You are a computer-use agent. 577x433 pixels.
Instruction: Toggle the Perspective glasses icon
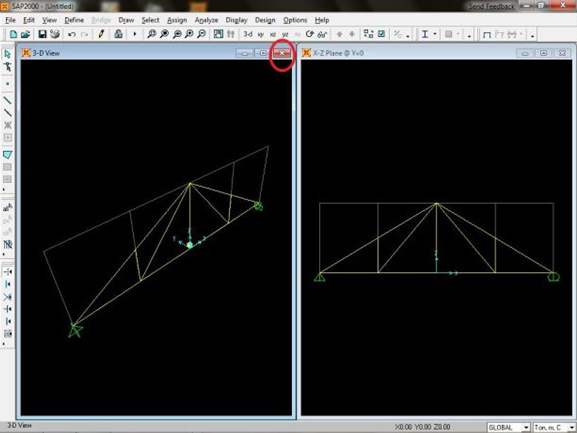tap(322, 34)
